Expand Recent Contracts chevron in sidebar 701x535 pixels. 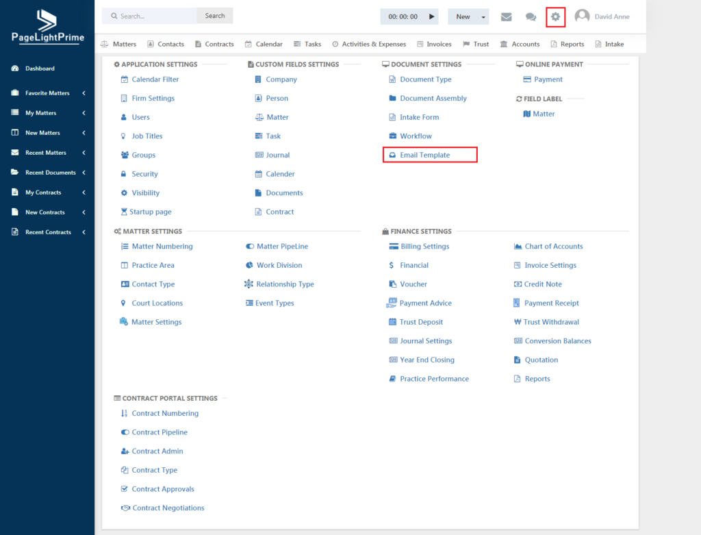pyautogui.click(x=84, y=232)
